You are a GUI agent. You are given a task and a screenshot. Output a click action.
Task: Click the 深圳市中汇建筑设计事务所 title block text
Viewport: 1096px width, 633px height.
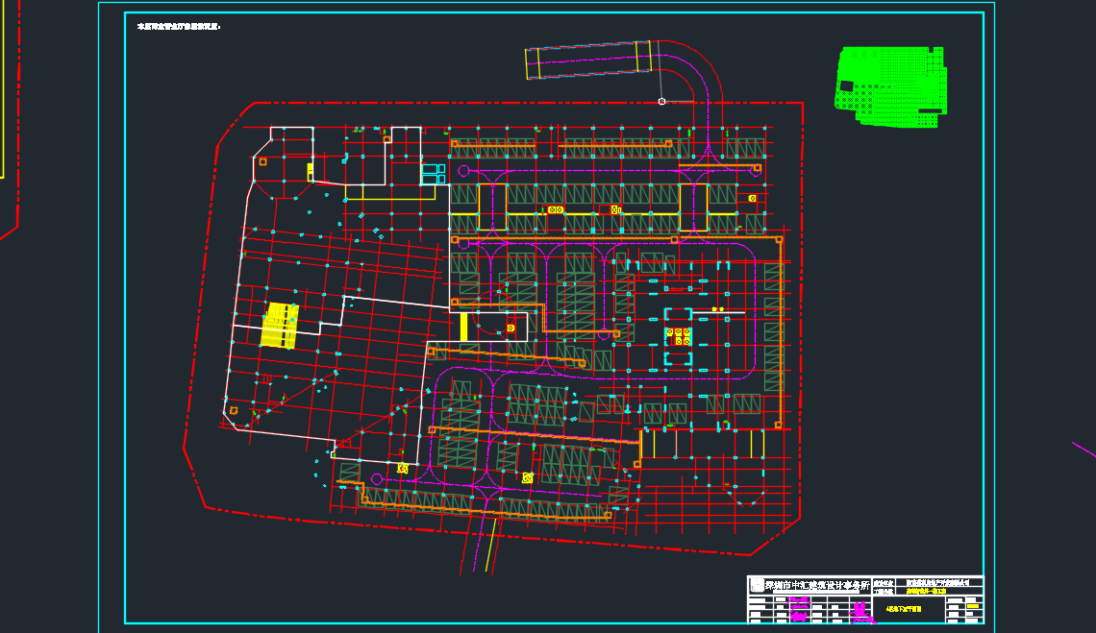pos(817,586)
